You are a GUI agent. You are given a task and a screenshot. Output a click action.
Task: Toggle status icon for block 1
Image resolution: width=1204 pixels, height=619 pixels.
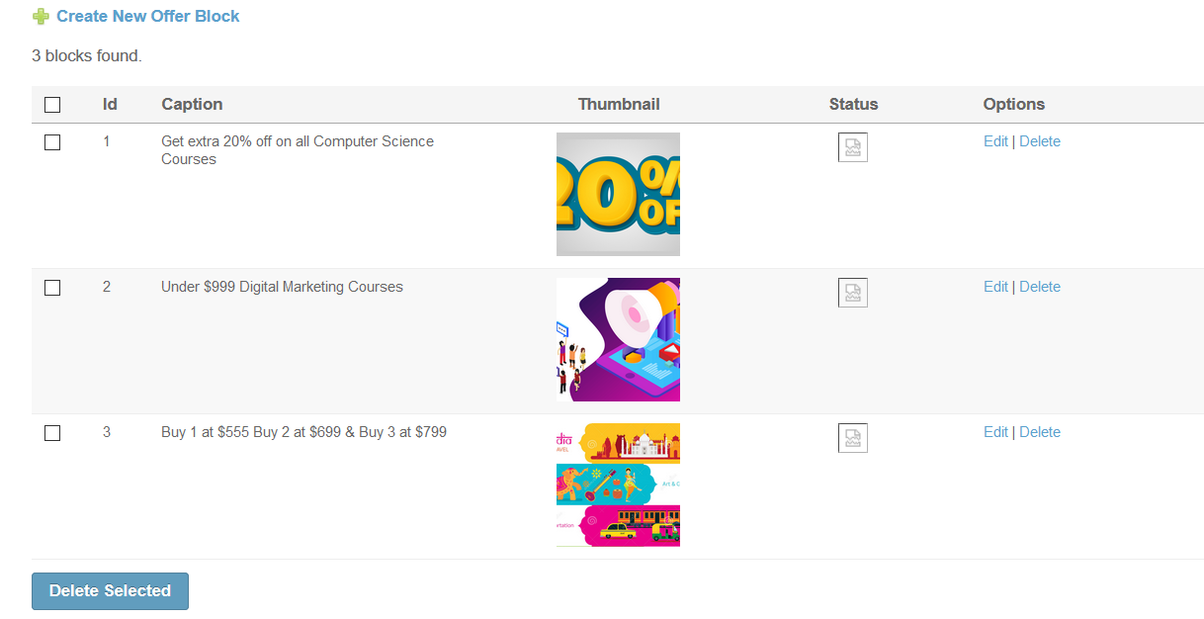(x=853, y=147)
